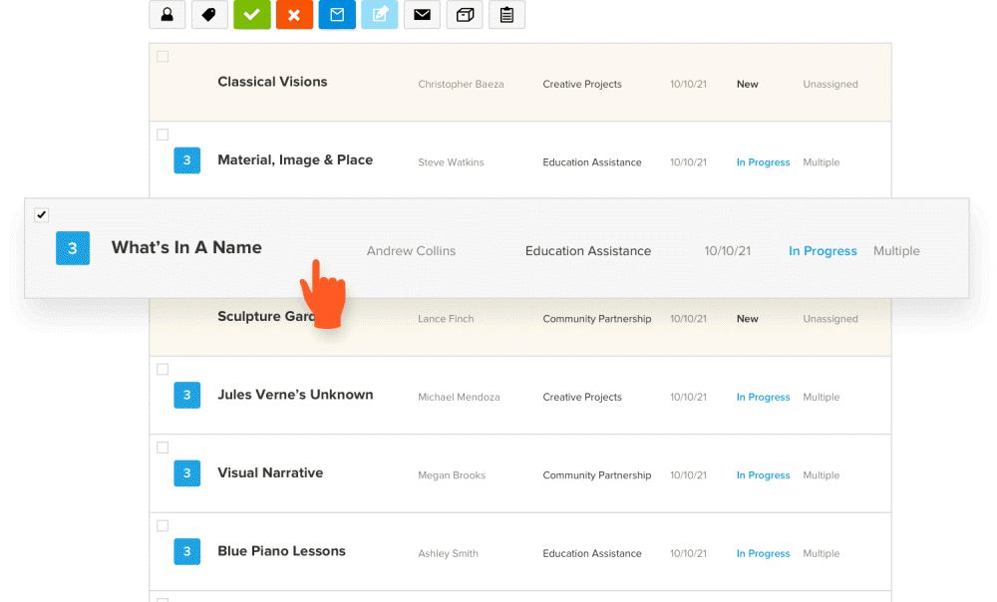
Task: Click the 3 badge beside Visual Narrative
Action: click(x=186, y=473)
